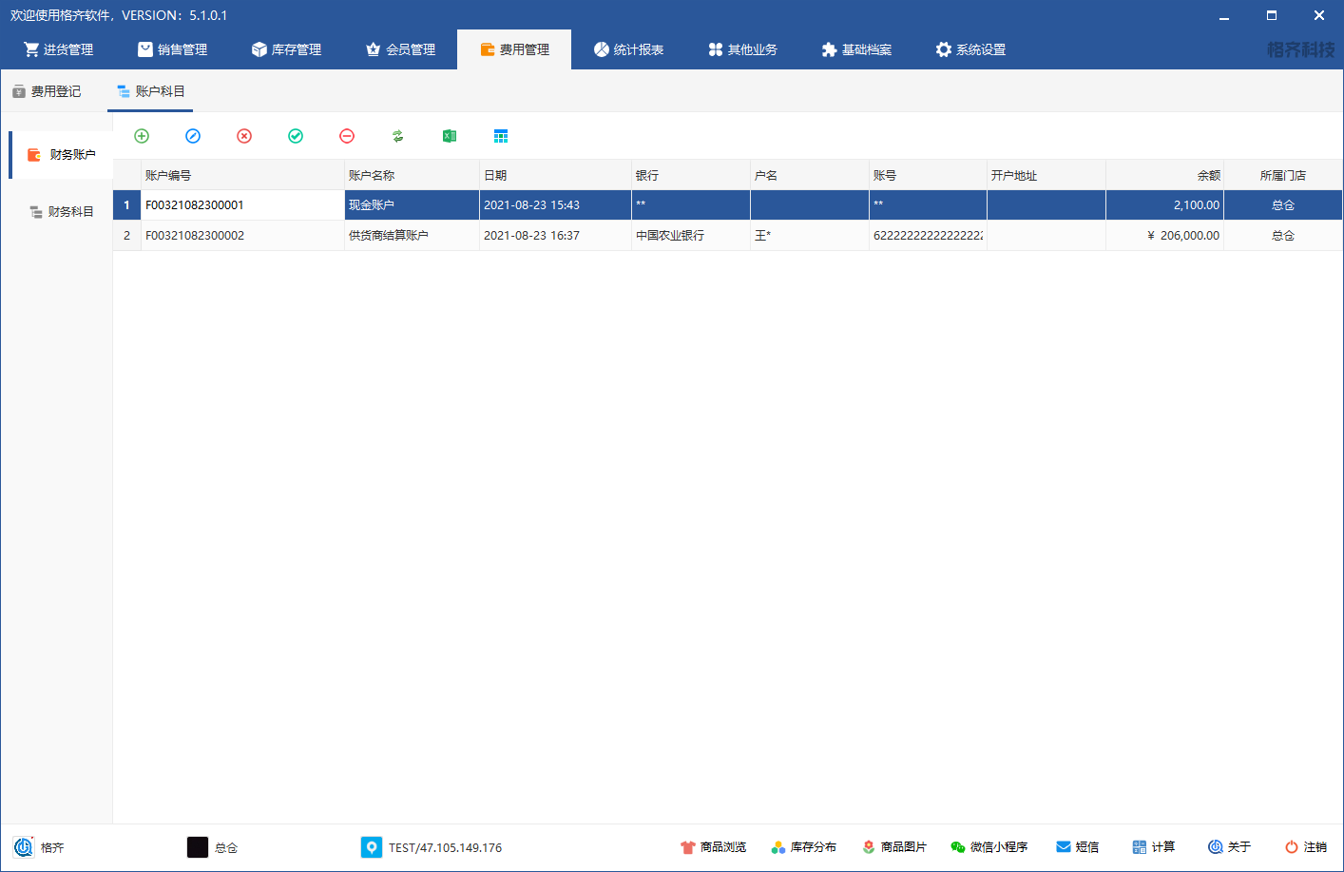Click the 账户名称 column header

click(412, 175)
